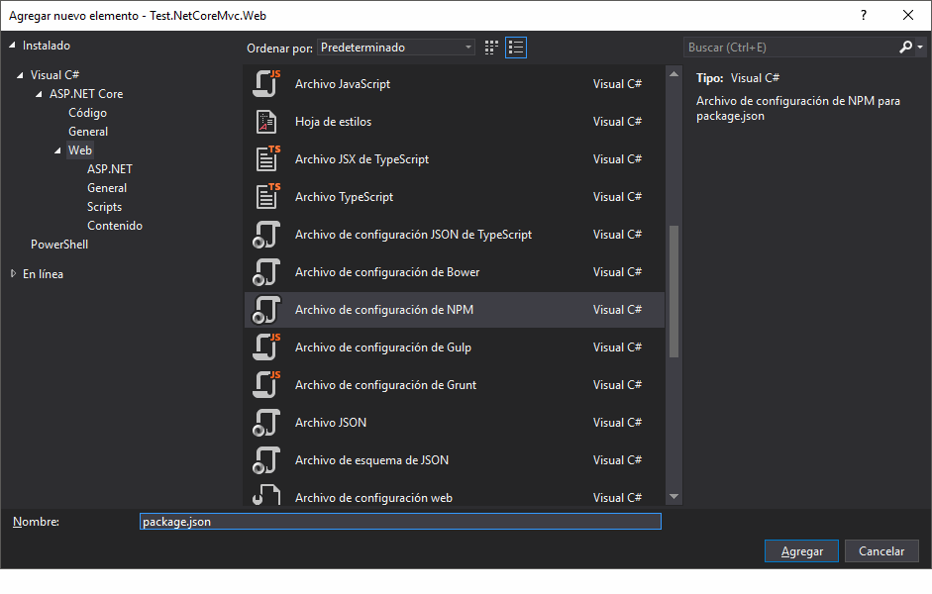Screen dimensions: 932x594
Task: Click the Archivo de esquema de JSON icon
Action: (x=266, y=460)
